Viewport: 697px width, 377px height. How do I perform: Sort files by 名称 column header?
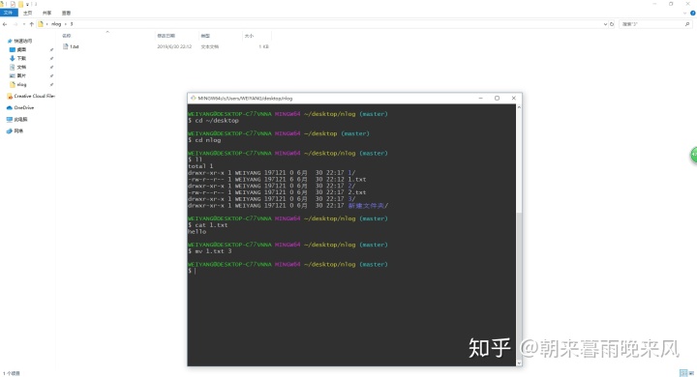[x=67, y=36]
